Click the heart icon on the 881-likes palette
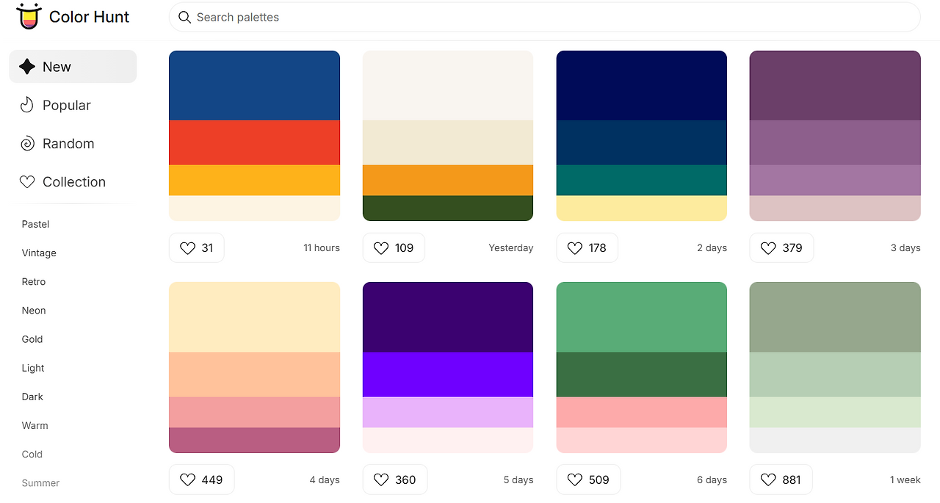 (x=768, y=479)
